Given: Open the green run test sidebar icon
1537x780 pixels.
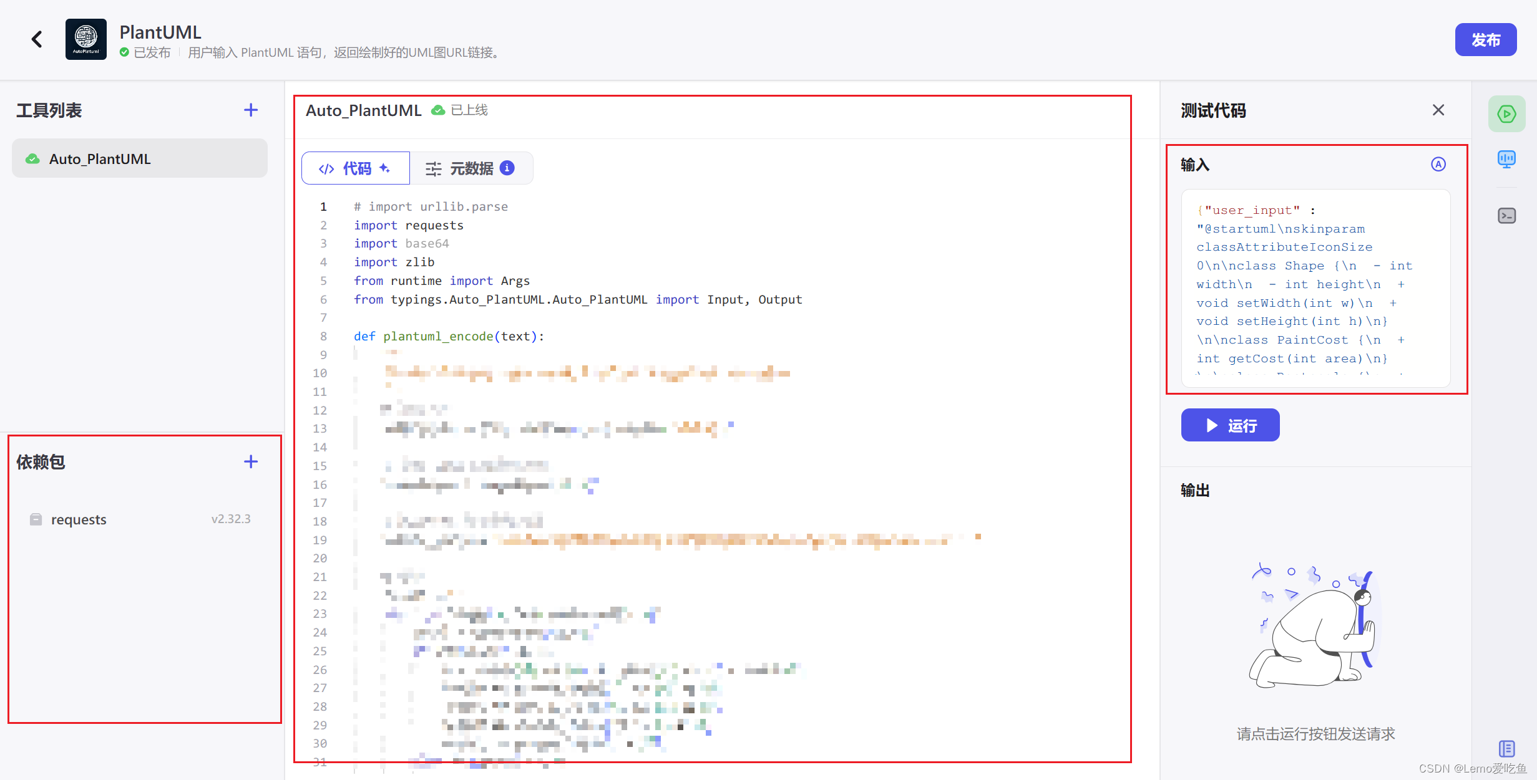Looking at the screenshot, I should [x=1506, y=114].
